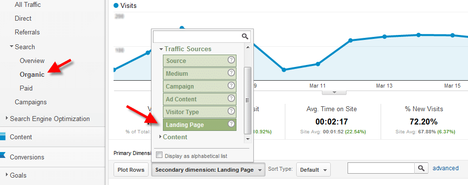
Task: Open Secondary dimension: Landing Page dropdown
Action: point(208,170)
